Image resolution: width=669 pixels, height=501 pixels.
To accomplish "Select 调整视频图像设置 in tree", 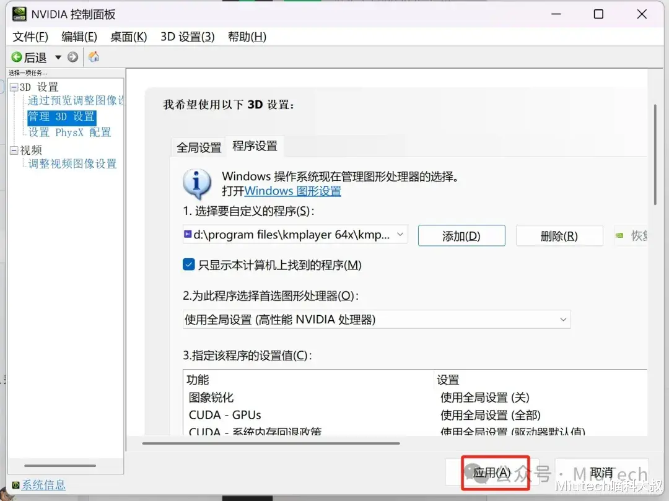I will (72, 163).
